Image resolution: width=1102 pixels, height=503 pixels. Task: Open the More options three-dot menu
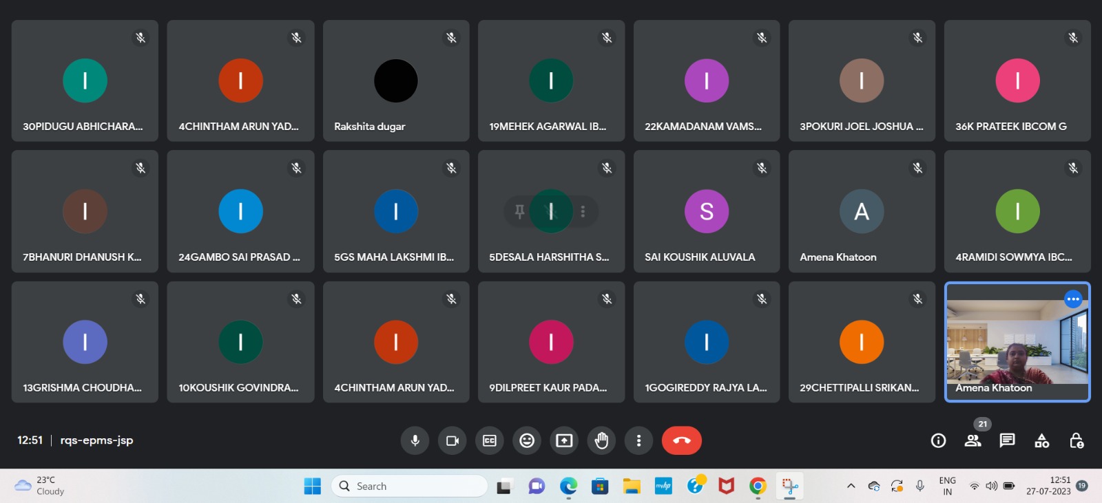point(638,440)
